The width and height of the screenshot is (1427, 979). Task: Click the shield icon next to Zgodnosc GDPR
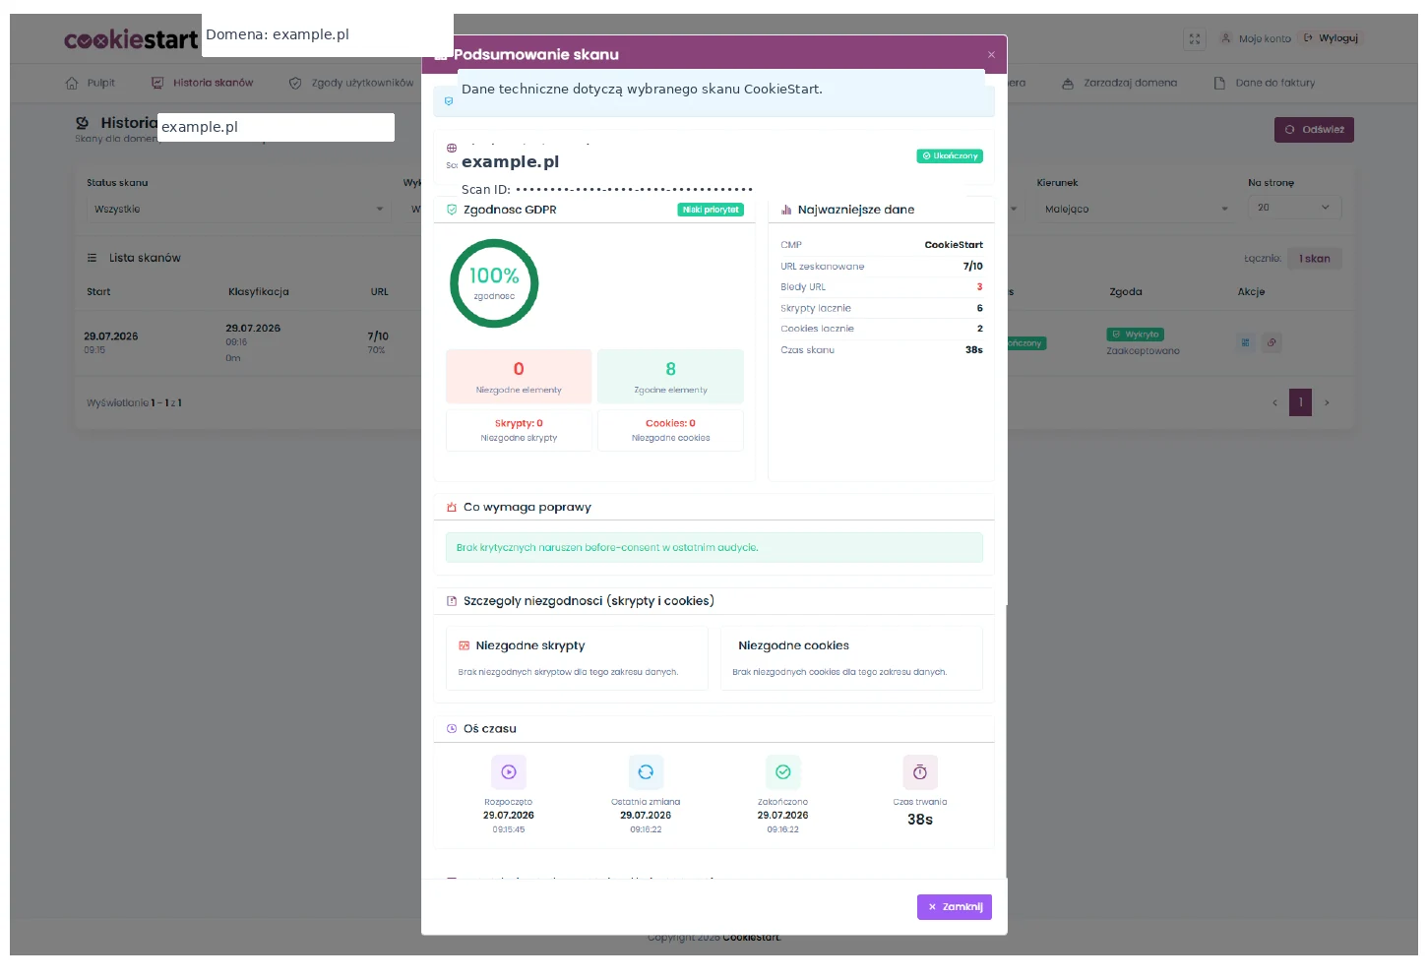452,210
